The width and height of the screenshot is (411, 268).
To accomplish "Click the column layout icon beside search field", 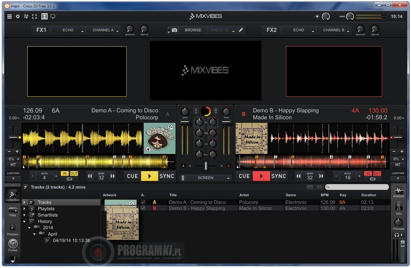I will pos(310,187).
